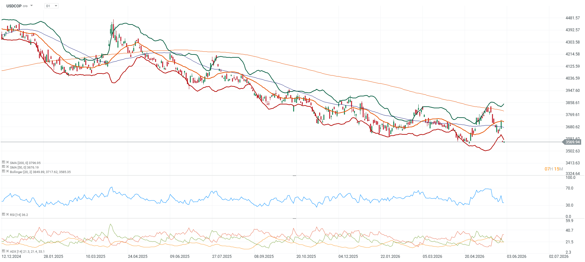
Task: Click the RSI 30.0 level axis value
Action: click(570, 205)
